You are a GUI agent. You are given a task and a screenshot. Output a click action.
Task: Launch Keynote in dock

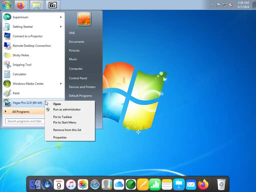pos(179,185)
